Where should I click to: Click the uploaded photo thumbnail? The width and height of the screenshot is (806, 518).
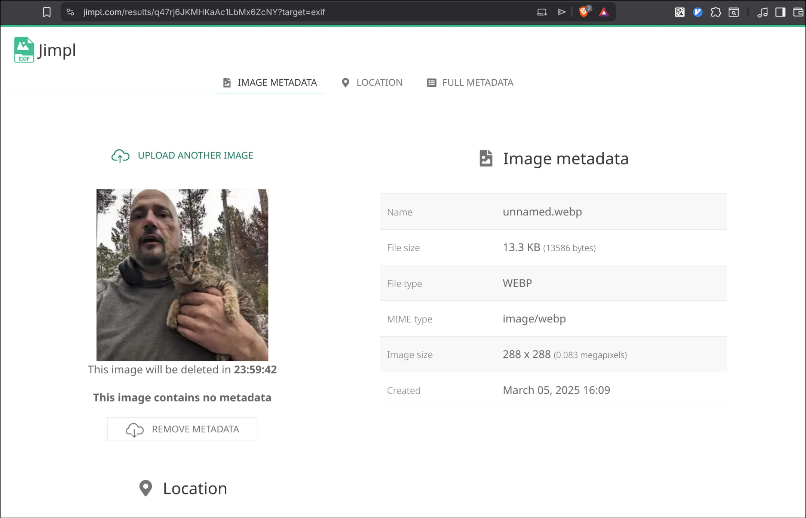182,275
